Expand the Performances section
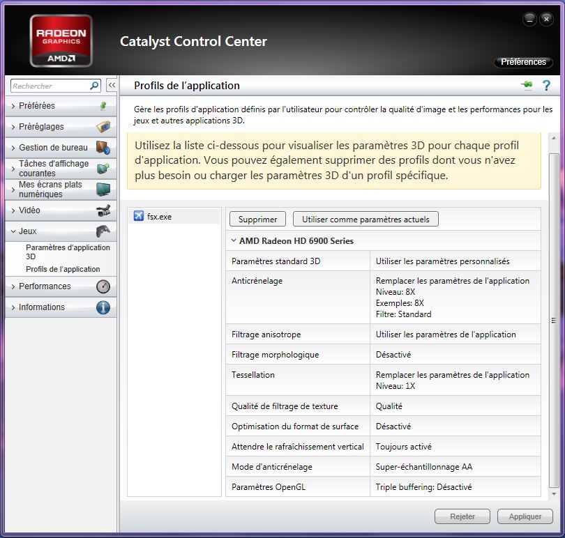This screenshot has width=565, height=538. [61, 286]
